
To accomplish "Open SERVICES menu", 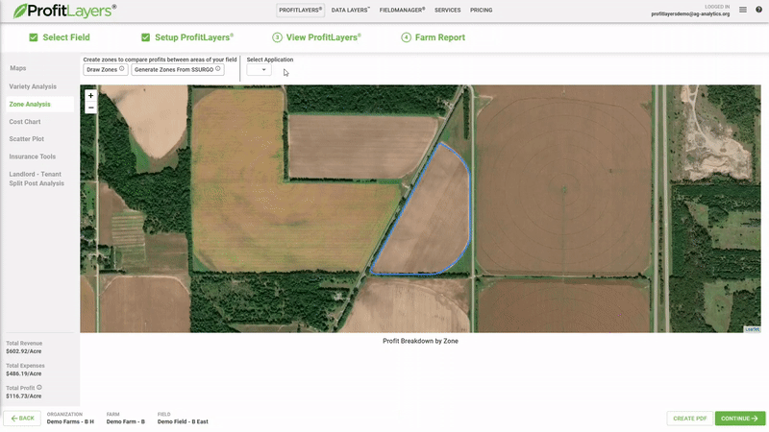I will [x=447, y=10].
